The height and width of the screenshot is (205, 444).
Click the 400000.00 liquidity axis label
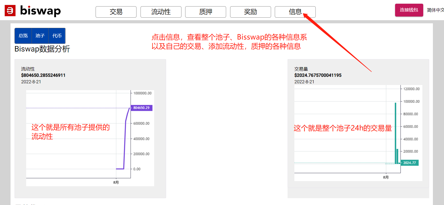(x=141, y=139)
